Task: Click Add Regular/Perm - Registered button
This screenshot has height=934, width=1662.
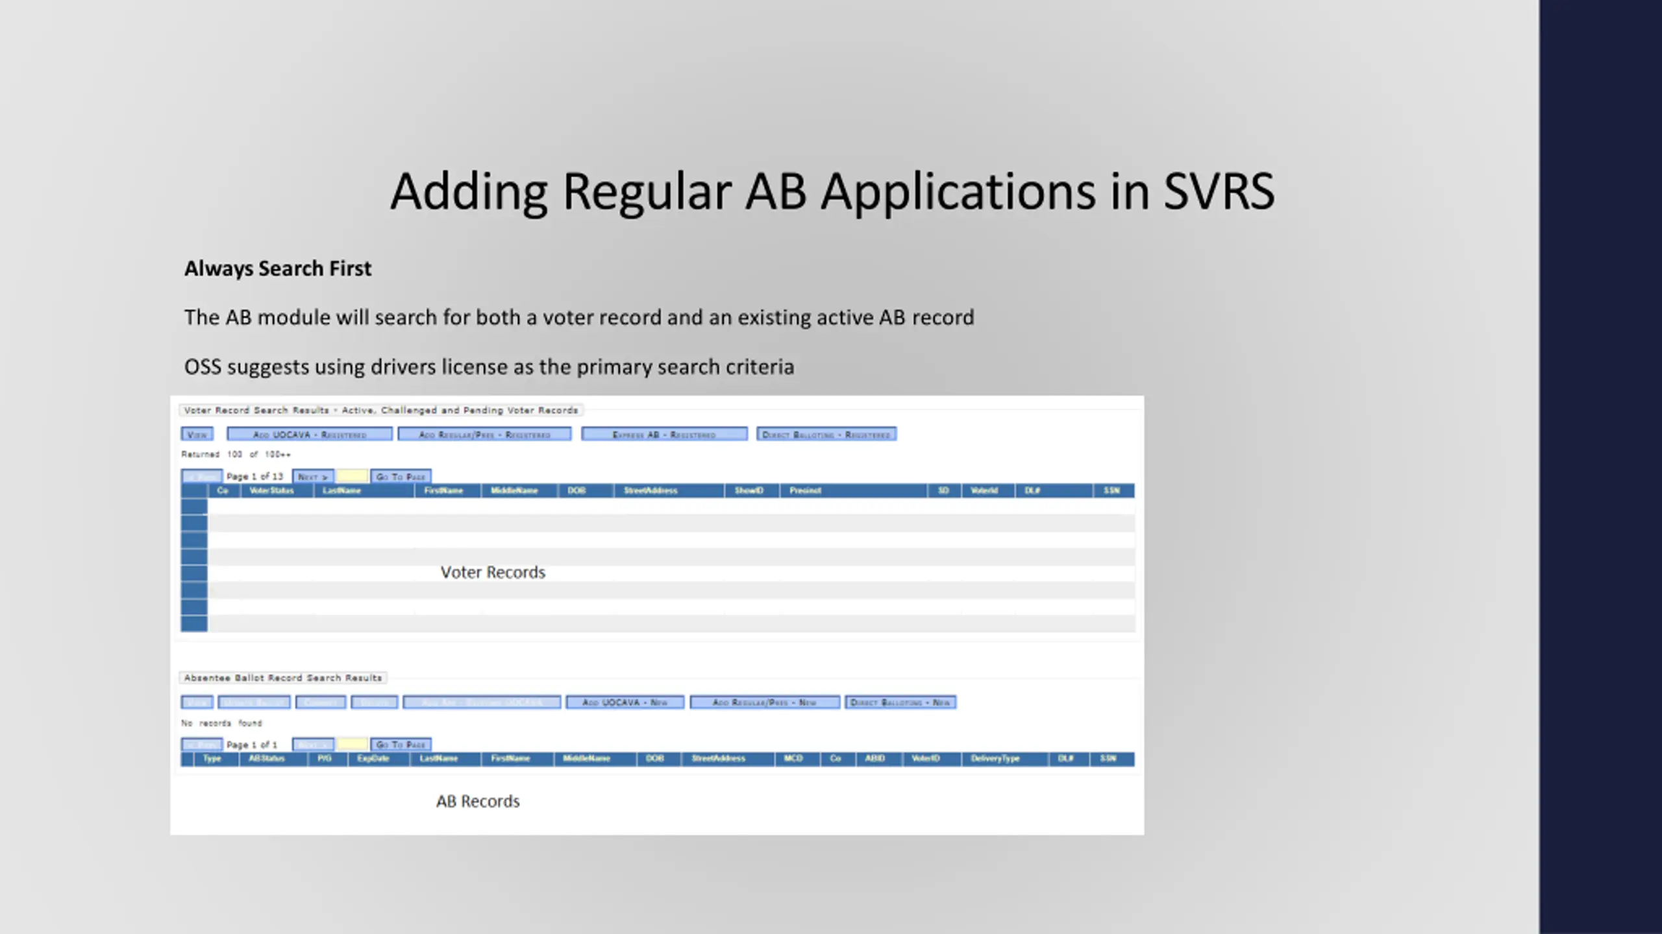Action: pos(484,434)
